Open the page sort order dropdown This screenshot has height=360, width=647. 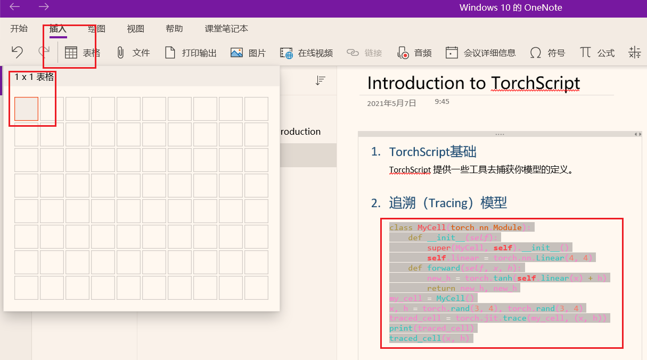[x=320, y=79]
